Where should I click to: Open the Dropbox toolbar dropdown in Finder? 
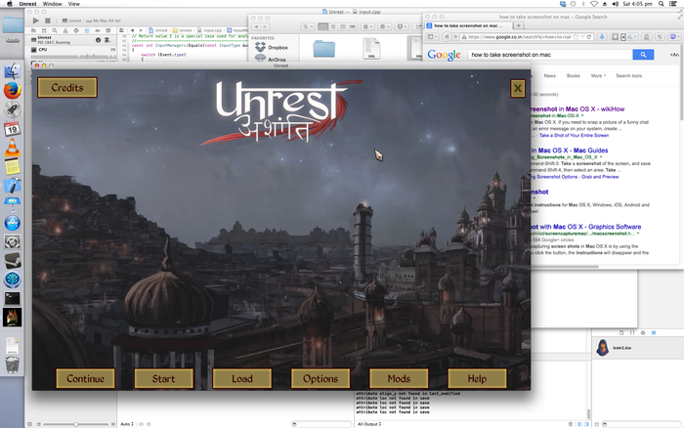[x=402, y=27]
